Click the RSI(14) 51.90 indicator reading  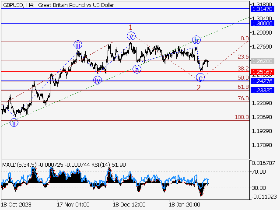pyautogui.click(x=108, y=164)
